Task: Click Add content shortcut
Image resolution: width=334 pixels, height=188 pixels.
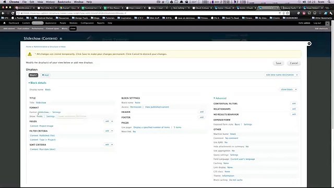Action: [9, 28]
